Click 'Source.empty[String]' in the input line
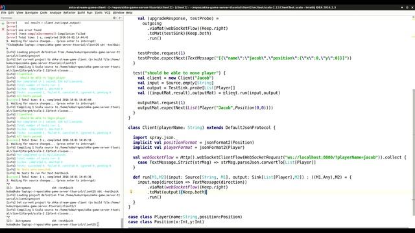415x233 pixels. 190,83
